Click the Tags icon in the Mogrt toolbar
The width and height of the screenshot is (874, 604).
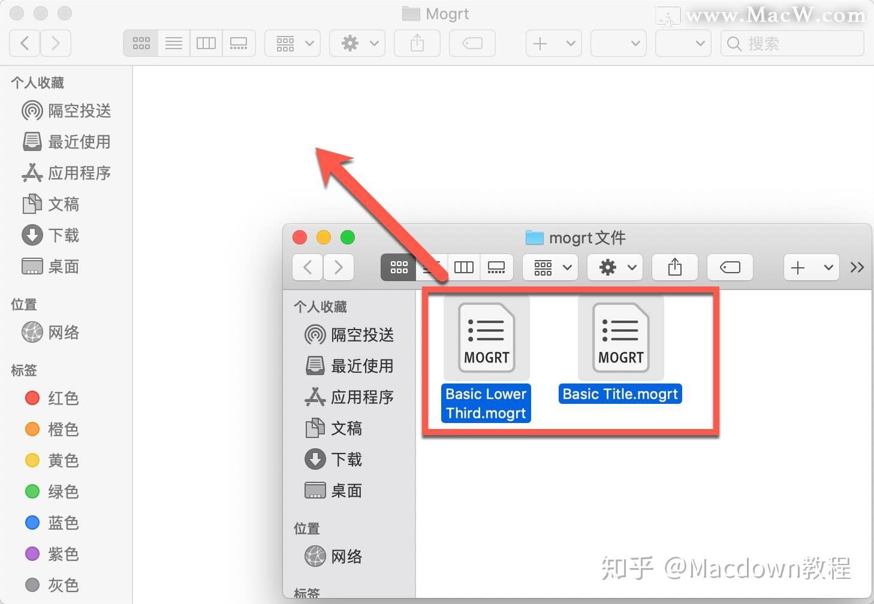(472, 43)
